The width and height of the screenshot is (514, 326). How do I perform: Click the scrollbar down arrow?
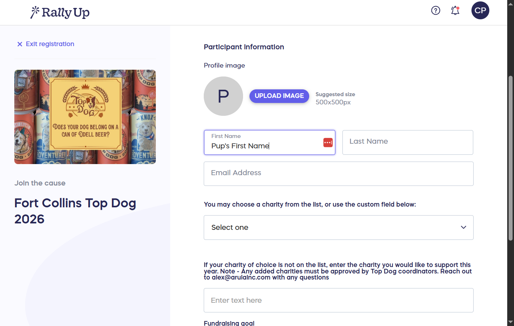tap(510, 322)
